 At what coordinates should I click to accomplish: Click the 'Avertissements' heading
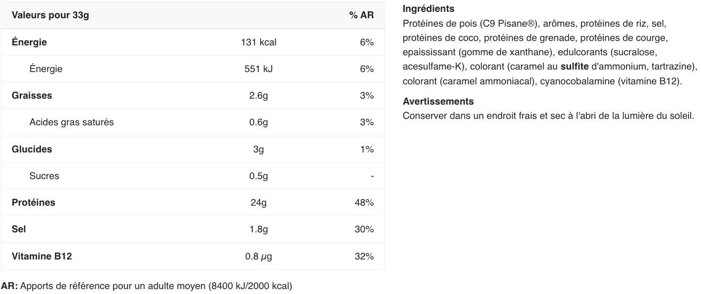coord(438,102)
